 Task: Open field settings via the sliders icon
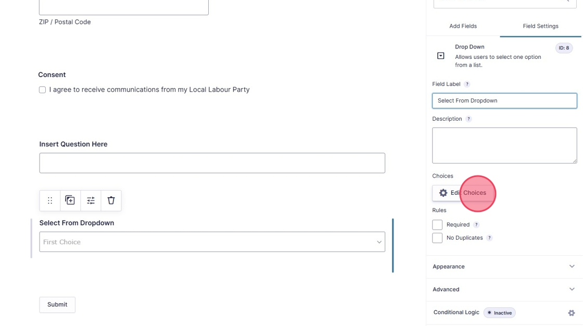[x=91, y=200]
